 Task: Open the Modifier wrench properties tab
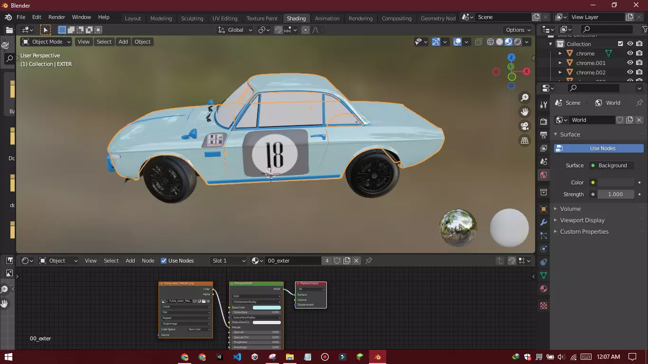[544, 222]
